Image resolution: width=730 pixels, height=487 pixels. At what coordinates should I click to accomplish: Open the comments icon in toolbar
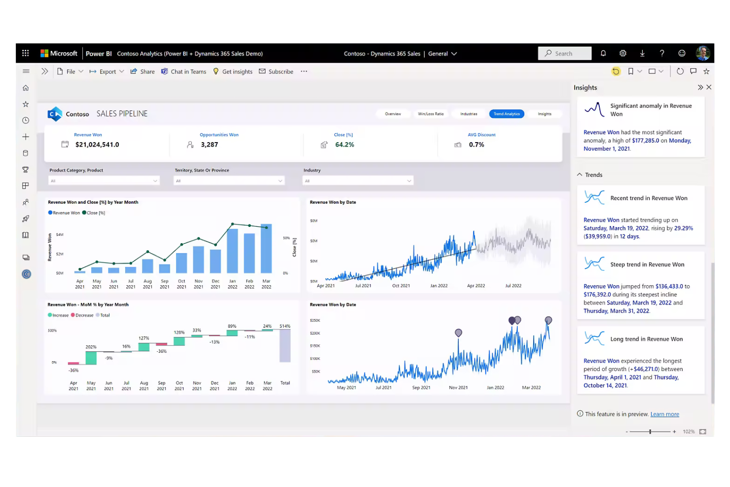tap(693, 71)
